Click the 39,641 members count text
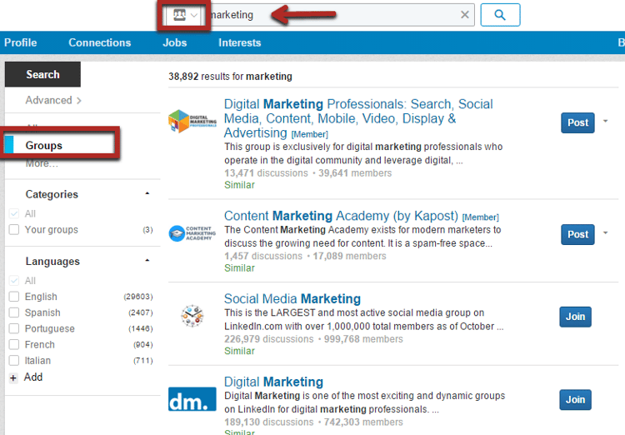The width and height of the screenshot is (625, 435). [x=355, y=173]
